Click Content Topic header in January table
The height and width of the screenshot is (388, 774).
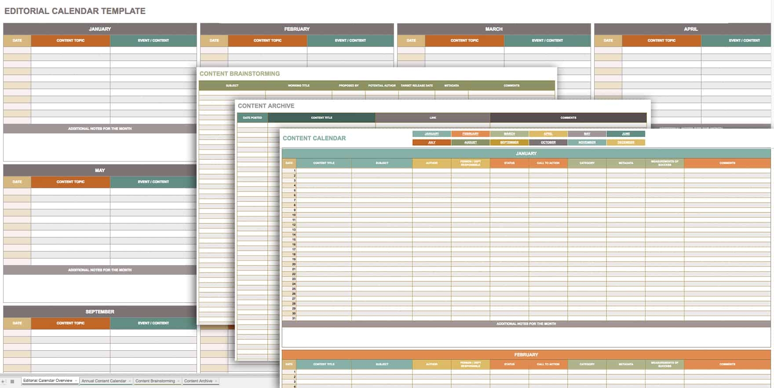(70, 40)
